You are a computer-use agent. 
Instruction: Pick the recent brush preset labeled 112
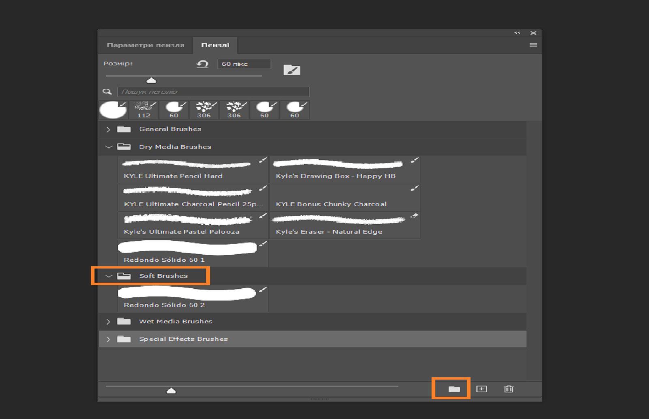(144, 110)
